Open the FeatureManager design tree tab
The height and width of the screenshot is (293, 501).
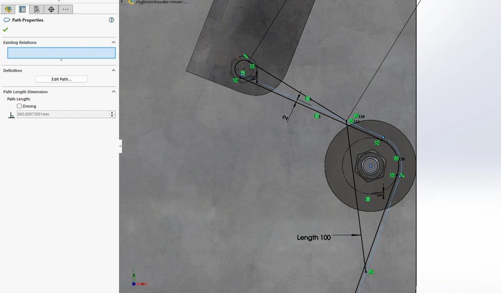click(x=8, y=9)
